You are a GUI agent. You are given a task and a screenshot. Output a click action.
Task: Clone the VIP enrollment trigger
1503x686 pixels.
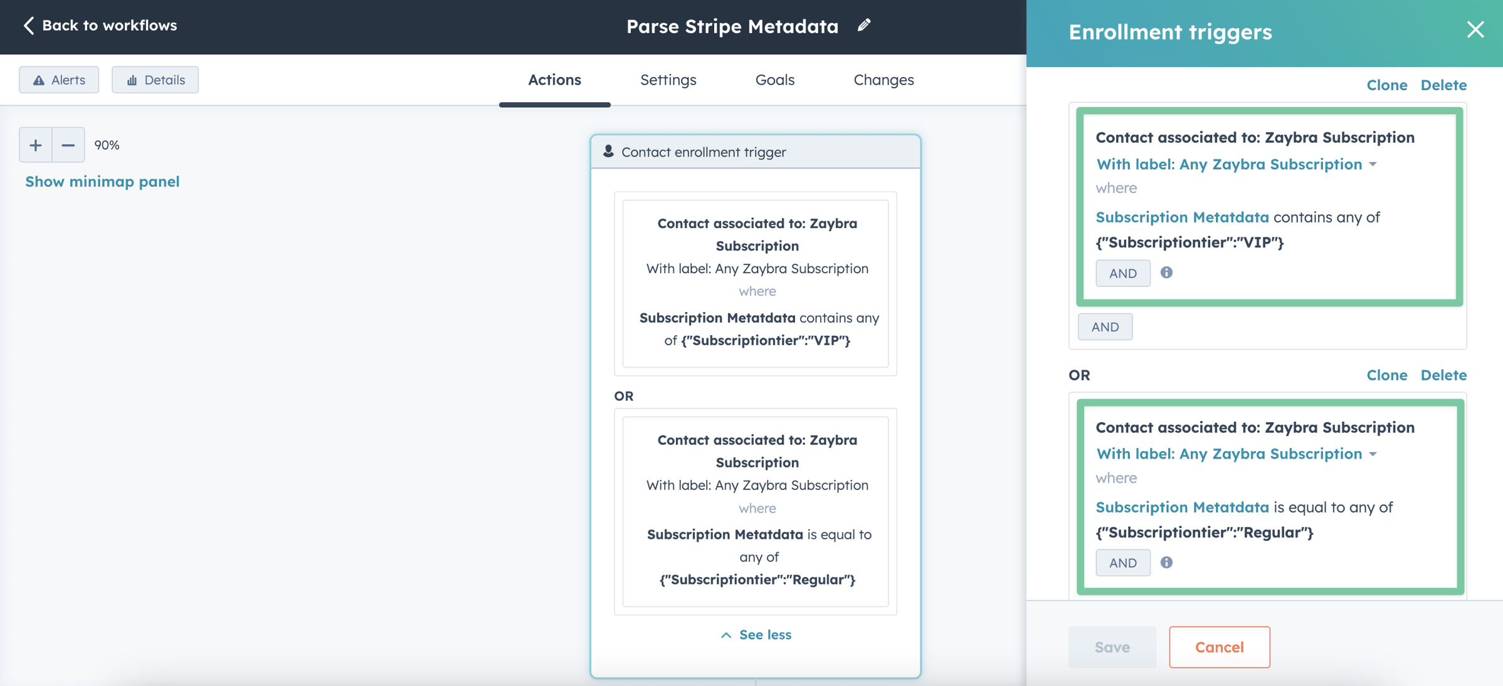point(1387,85)
